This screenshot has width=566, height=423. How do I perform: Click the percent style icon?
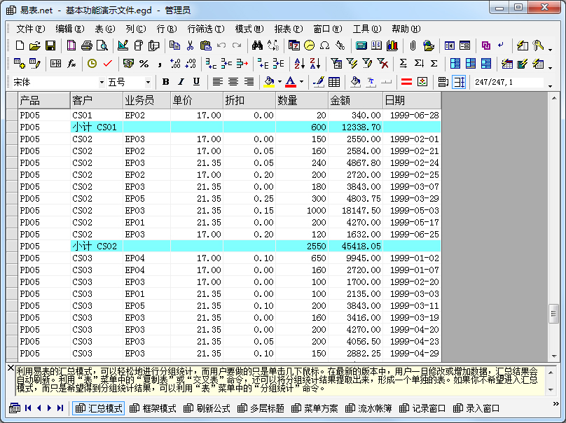(x=144, y=64)
